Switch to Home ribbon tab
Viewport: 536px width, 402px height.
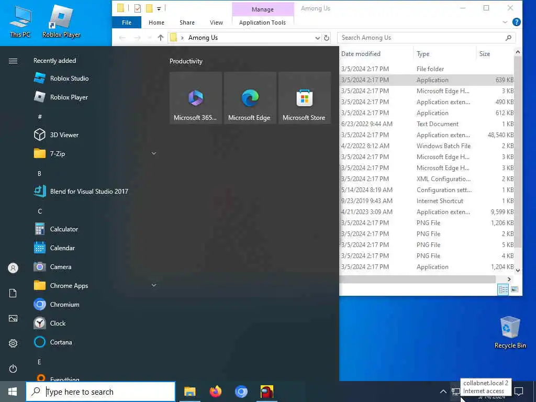[x=157, y=22]
